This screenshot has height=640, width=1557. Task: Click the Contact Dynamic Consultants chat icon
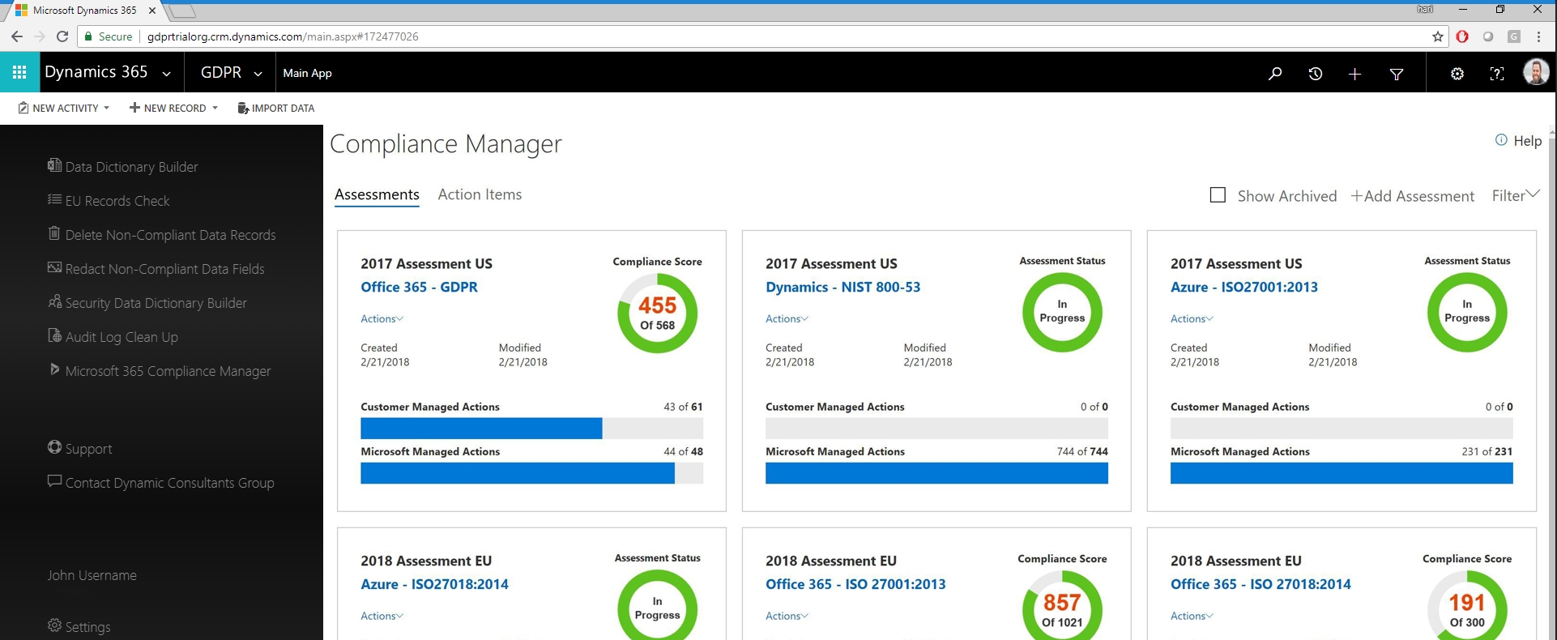[x=54, y=481]
